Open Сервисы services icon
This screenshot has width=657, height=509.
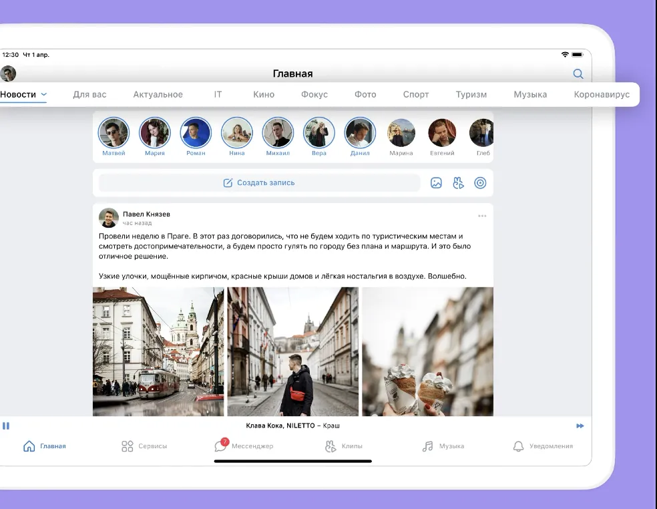point(128,446)
